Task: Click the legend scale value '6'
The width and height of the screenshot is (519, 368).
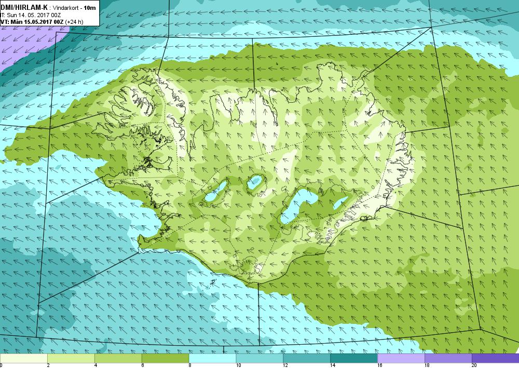Action: 143,365
